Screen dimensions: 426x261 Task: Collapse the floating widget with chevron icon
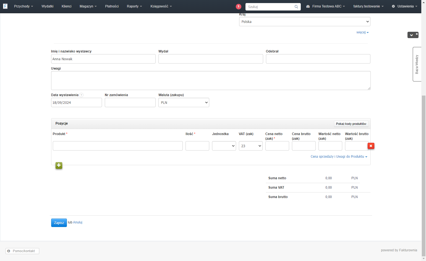411,35
